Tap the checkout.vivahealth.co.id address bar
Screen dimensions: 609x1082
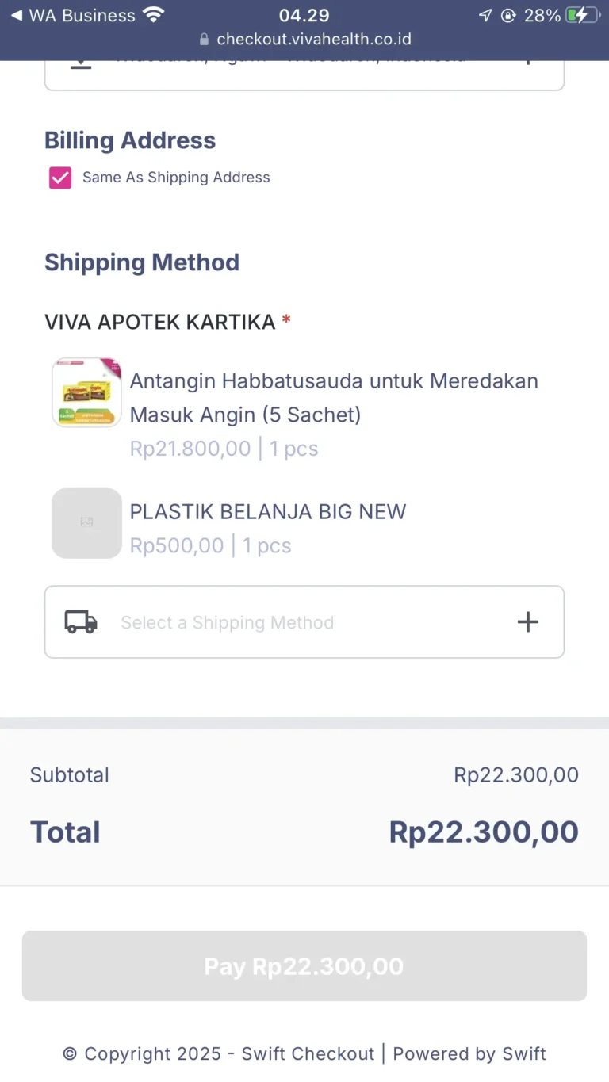[313, 39]
